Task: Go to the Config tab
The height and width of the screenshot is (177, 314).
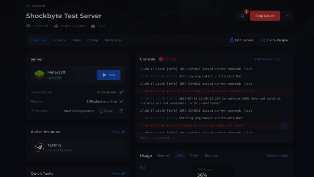Action: click(x=93, y=40)
